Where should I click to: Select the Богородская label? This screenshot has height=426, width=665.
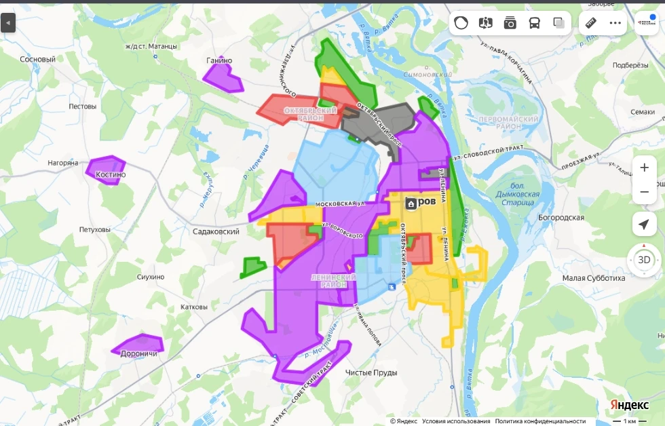coord(561,218)
